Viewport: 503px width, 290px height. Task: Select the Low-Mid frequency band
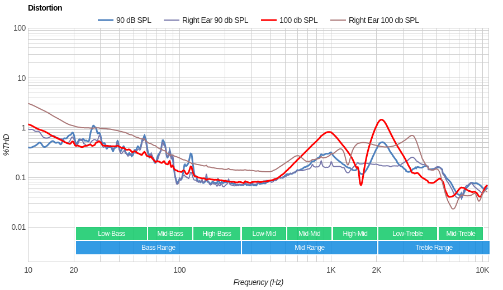[x=264, y=234]
